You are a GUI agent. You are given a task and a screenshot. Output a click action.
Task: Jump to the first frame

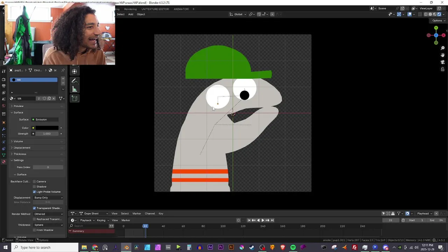[x=249, y=220]
